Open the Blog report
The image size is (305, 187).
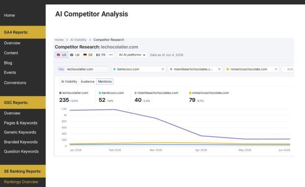[8, 63]
